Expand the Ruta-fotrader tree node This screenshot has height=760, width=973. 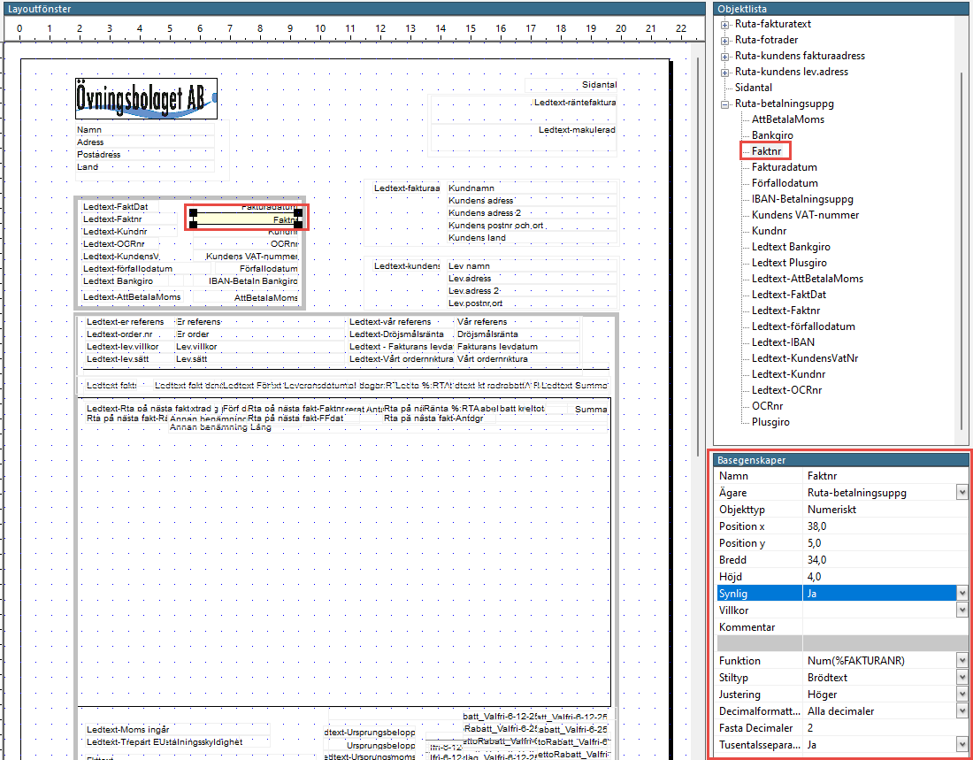725,40
